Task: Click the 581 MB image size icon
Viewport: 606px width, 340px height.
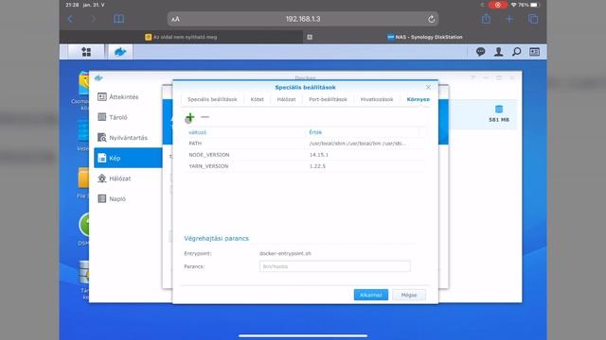Action: click(499, 110)
